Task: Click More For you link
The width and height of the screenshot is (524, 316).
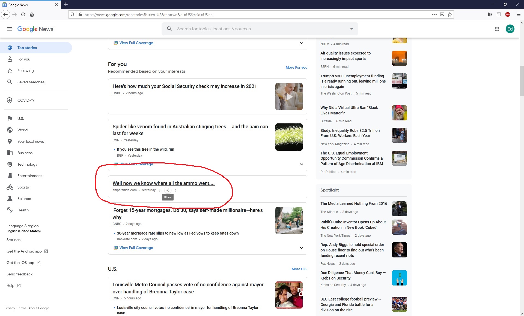Action: (296, 67)
